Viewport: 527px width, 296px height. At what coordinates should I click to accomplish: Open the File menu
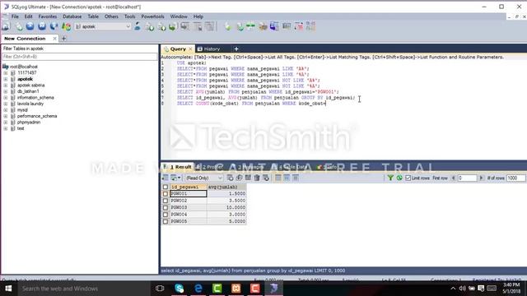[15, 16]
